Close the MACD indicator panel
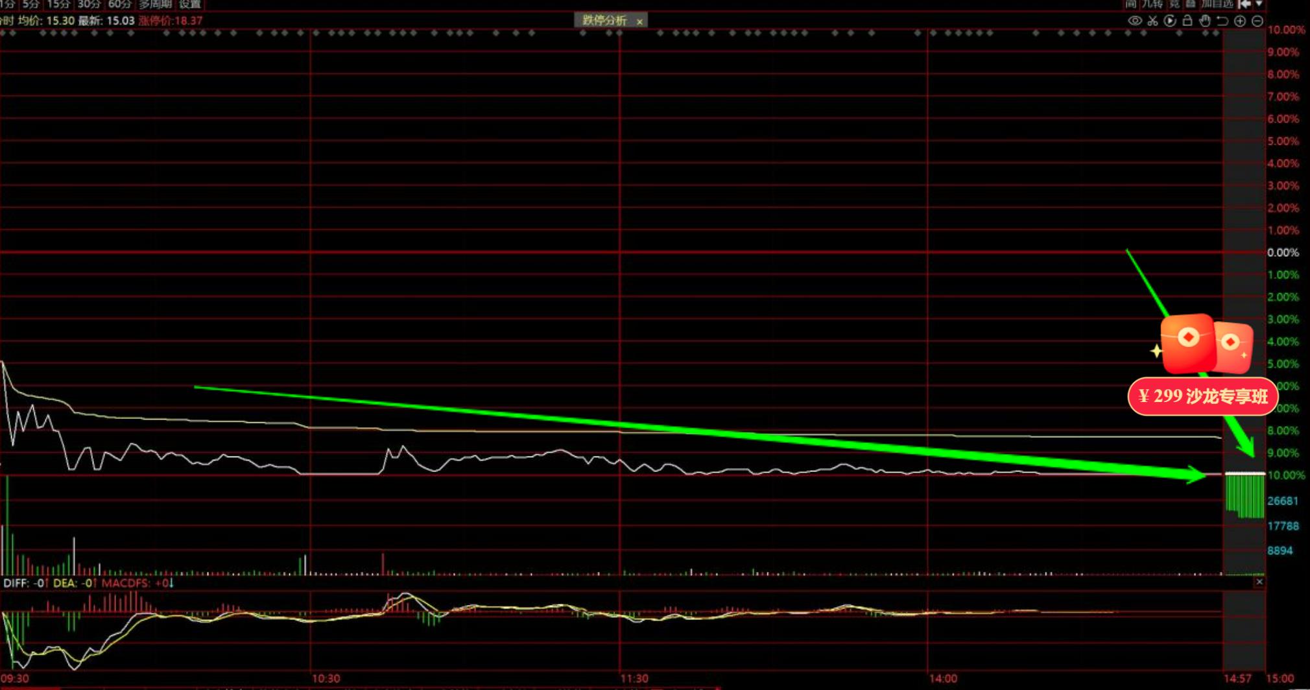 click(x=1259, y=582)
